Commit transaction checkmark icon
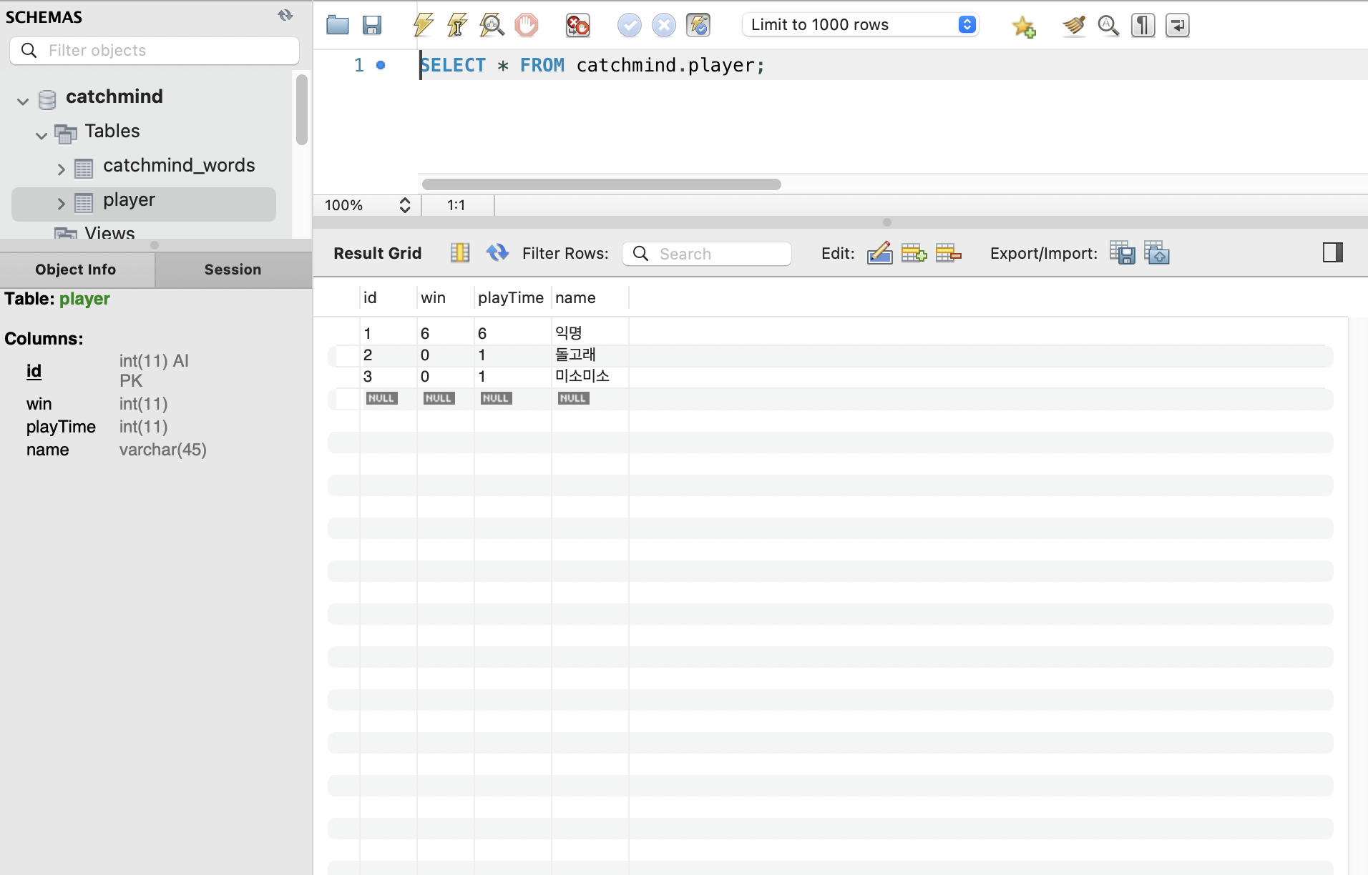 [x=630, y=25]
